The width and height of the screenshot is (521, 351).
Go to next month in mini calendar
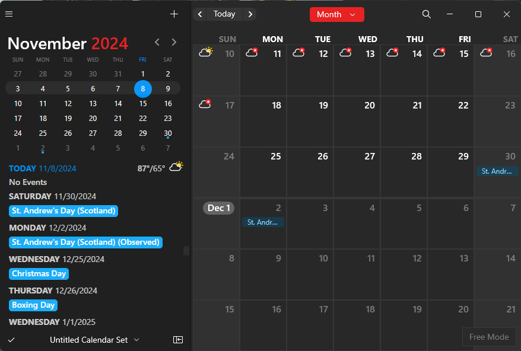pos(174,42)
